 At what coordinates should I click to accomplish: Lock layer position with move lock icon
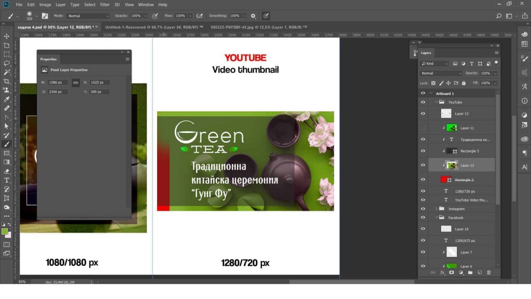(449, 83)
